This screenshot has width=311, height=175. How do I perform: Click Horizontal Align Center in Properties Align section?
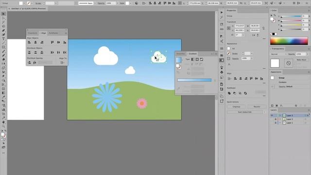click(241, 79)
